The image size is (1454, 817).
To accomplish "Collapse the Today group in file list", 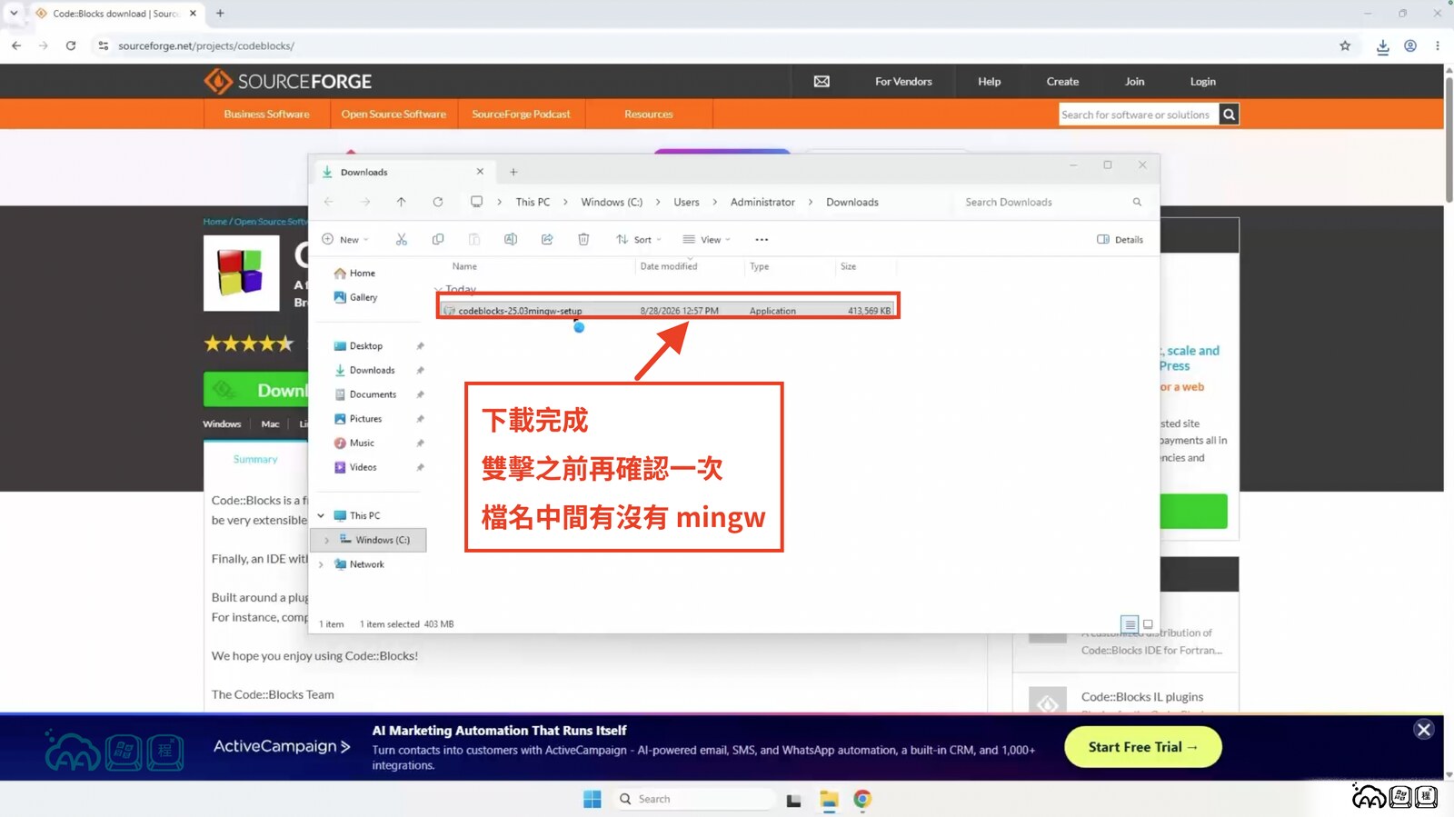I will (439, 289).
